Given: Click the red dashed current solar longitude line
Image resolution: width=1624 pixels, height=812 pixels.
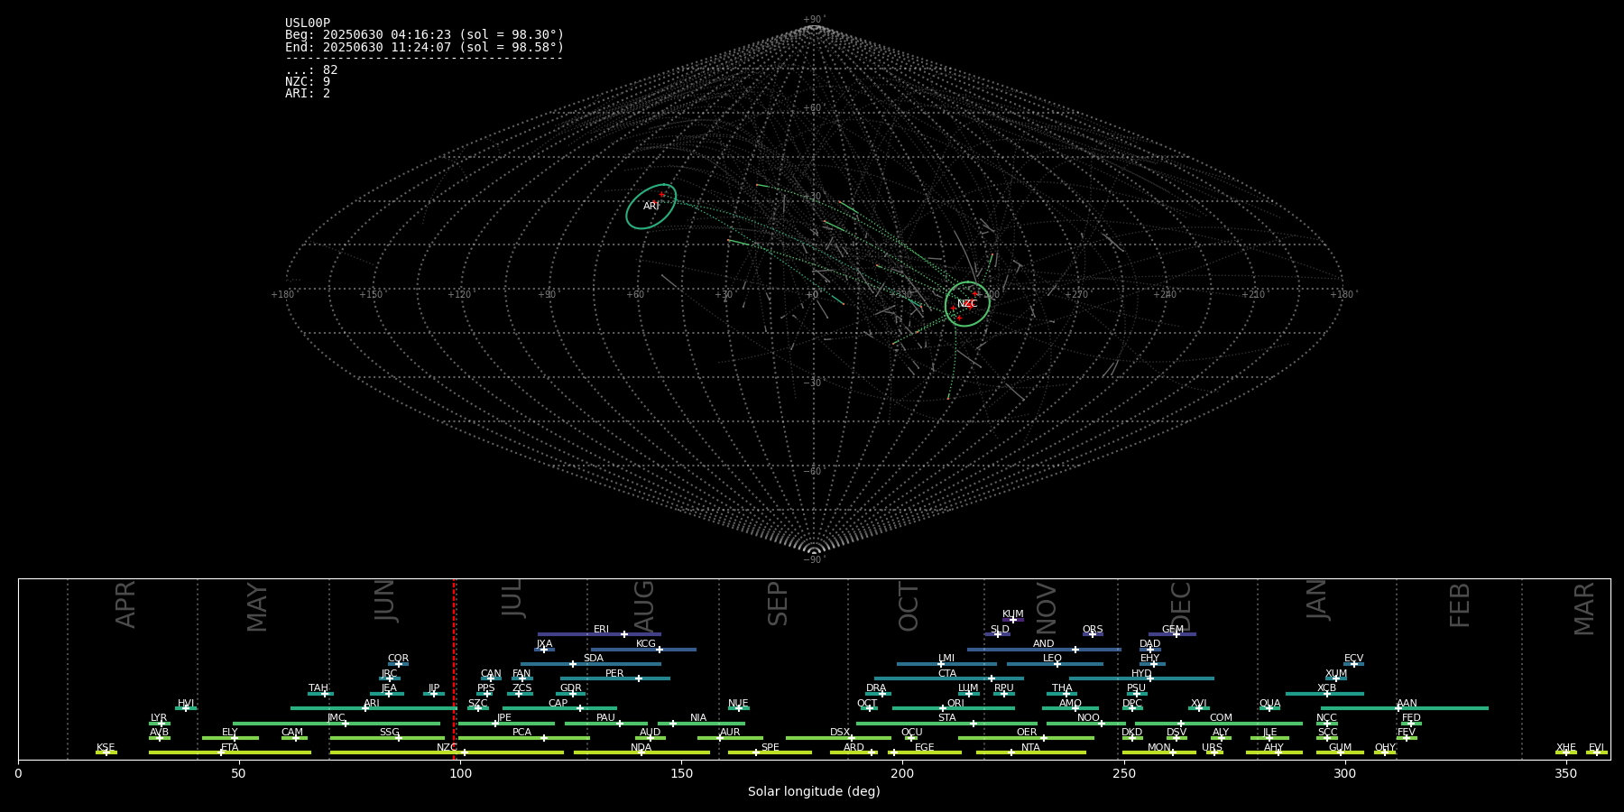Looking at the screenshot, I should 454,669.
